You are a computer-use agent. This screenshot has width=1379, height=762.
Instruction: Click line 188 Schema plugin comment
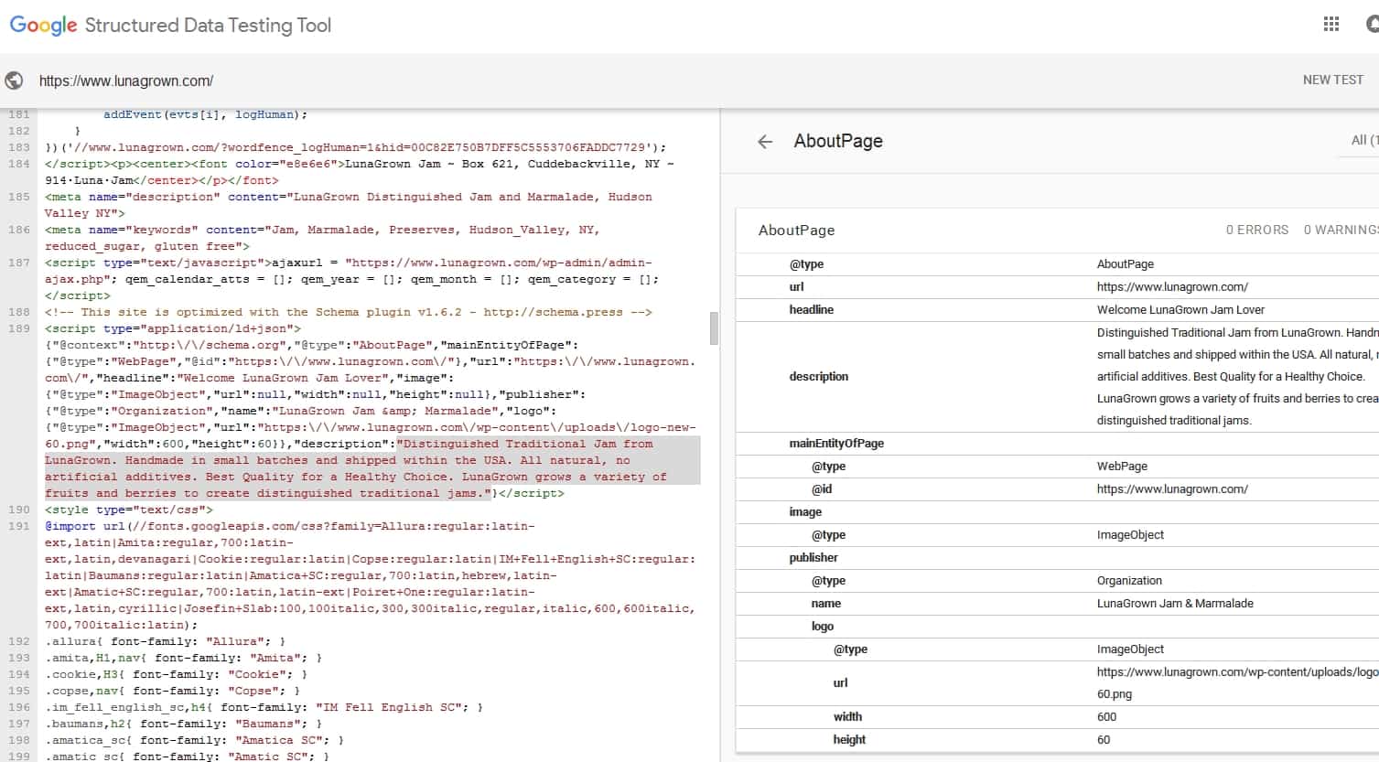point(349,312)
